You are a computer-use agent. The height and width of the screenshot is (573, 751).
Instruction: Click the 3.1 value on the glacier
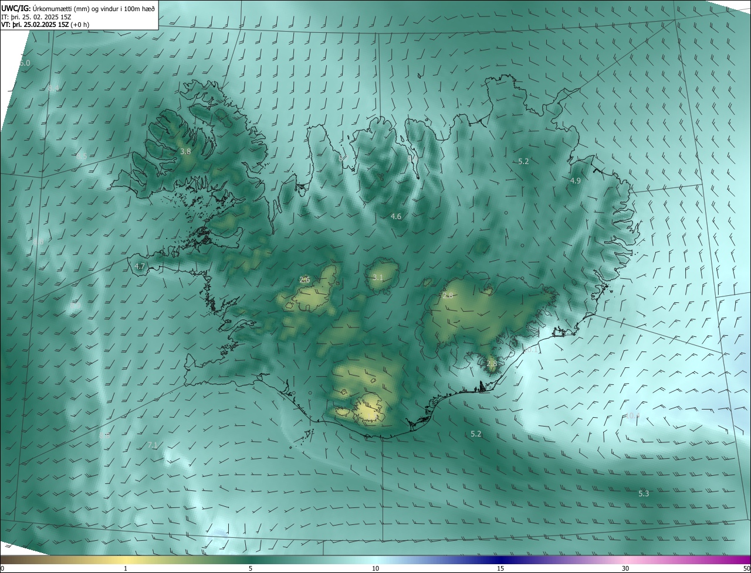tap(378, 277)
